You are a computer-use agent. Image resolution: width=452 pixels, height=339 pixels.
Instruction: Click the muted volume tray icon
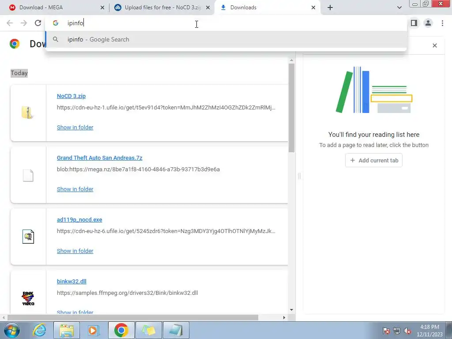point(407,331)
